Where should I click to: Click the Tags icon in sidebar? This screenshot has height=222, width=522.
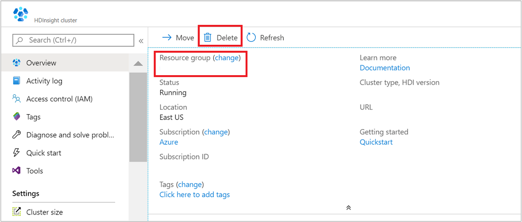point(17,117)
